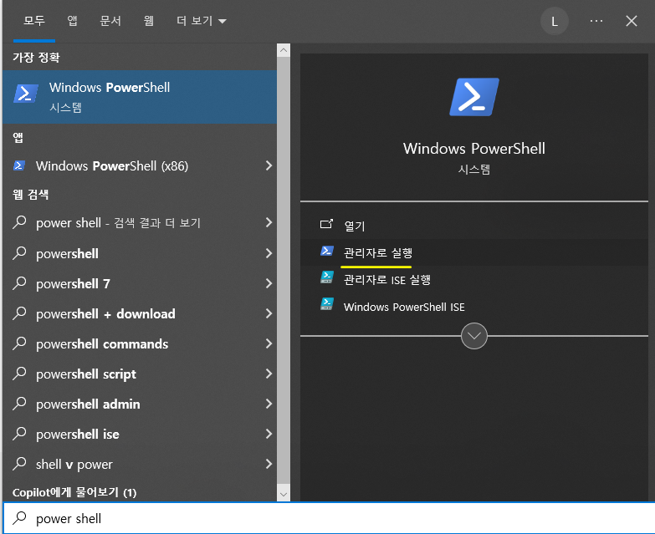Click the search box containing 'power shell'
The image size is (655, 534).
pos(329,518)
